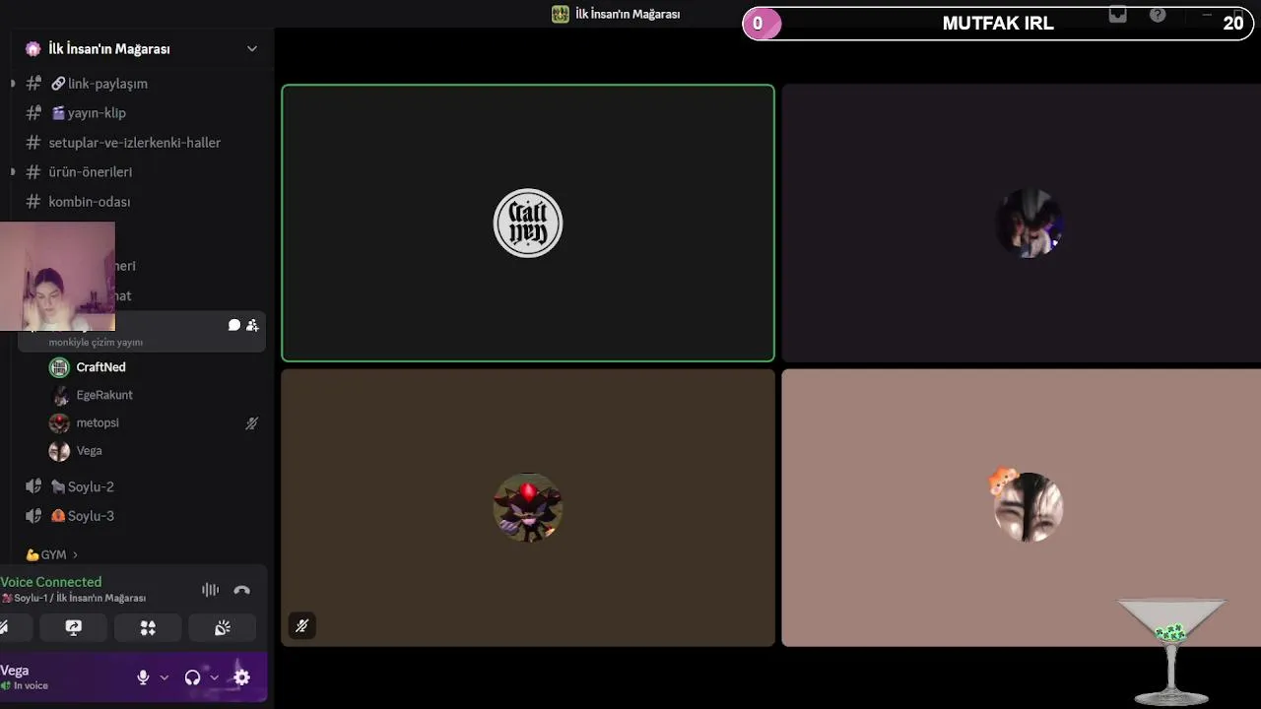Open headphone output options dropdown
Screen dimensions: 1261x709
coord(214,677)
